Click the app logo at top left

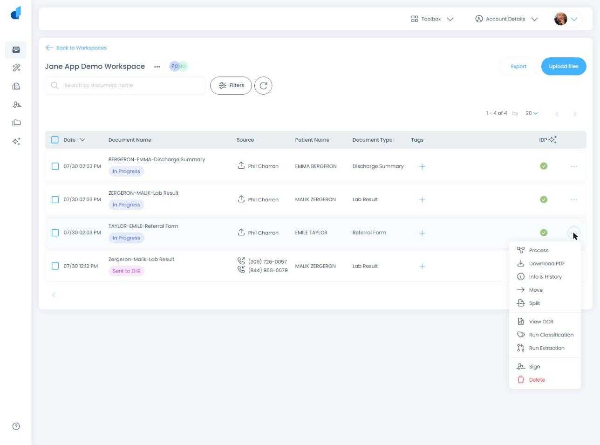click(16, 13)
